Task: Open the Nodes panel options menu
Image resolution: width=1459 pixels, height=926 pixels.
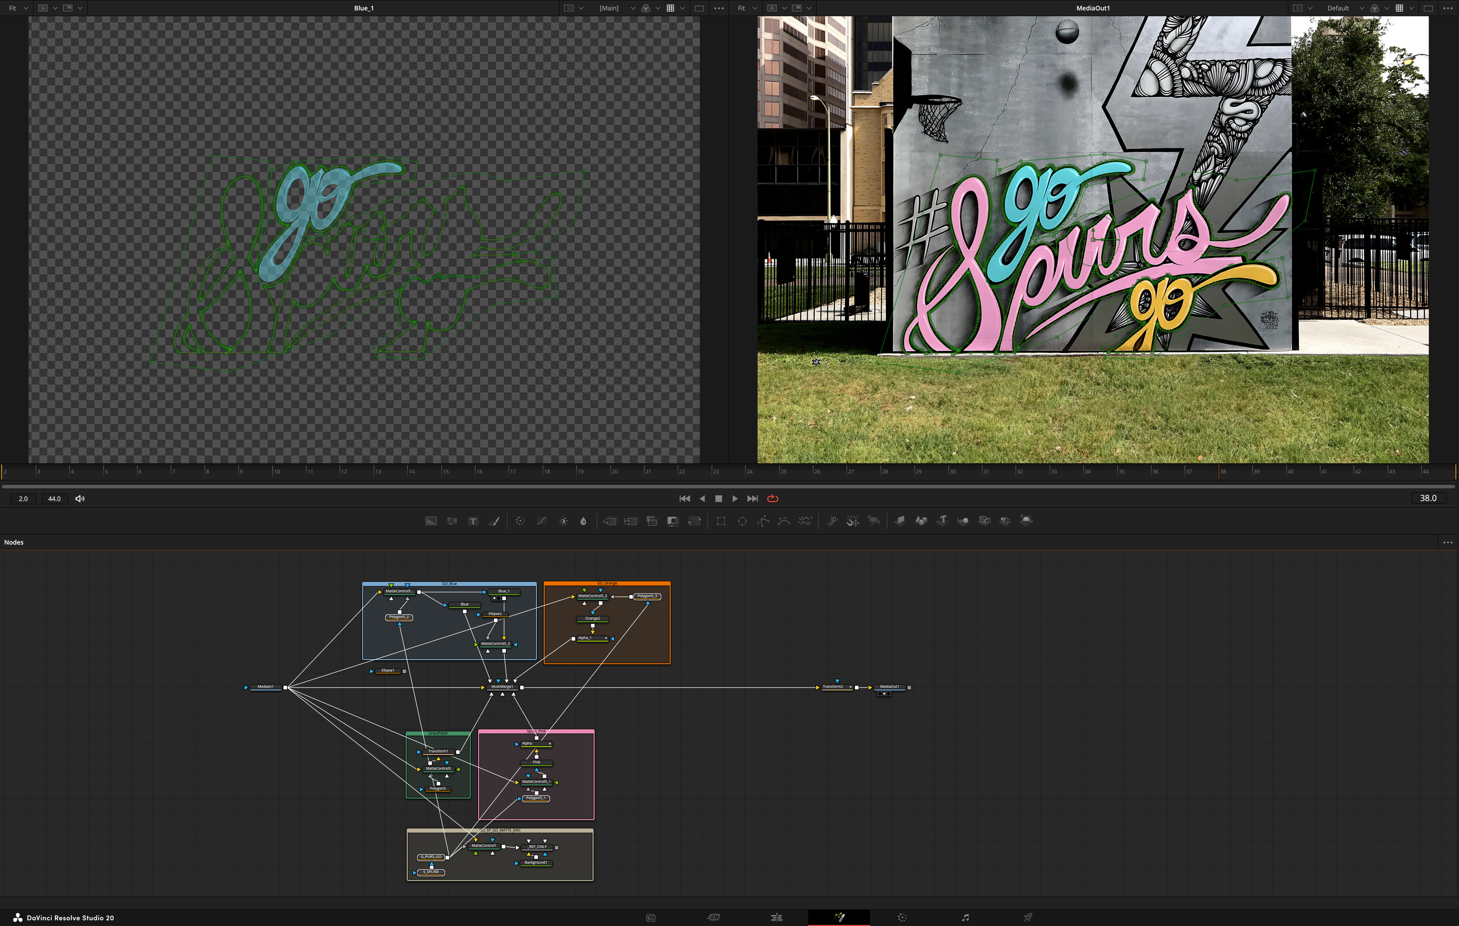Action: point(1447,542)
